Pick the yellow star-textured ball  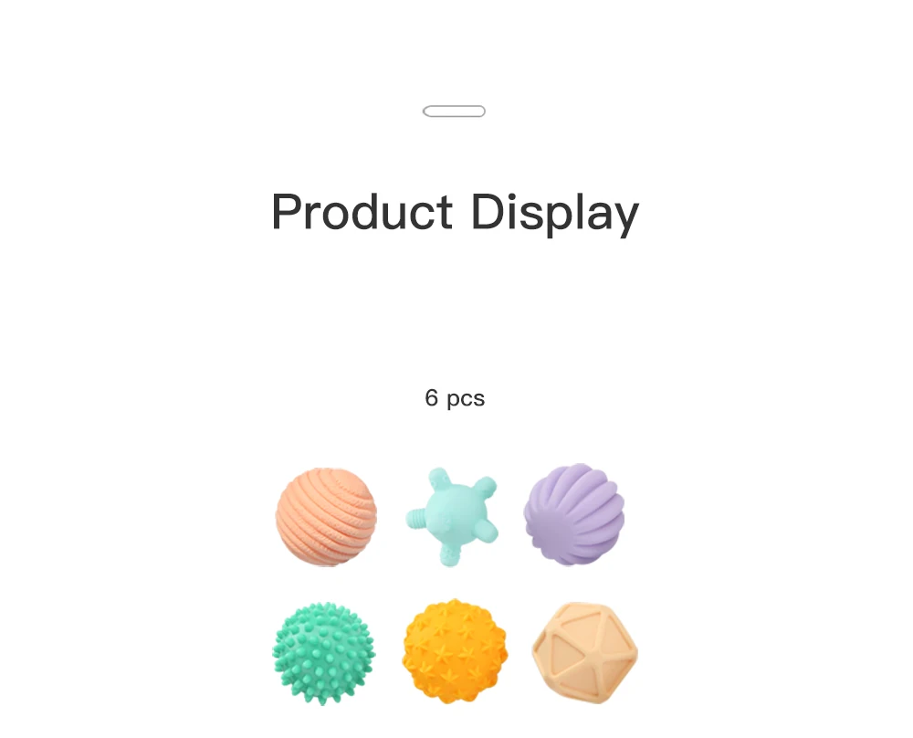(455, 651)
